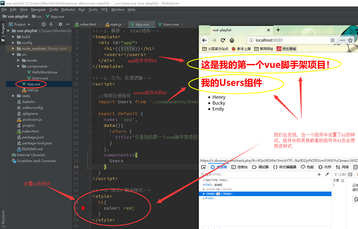Open the Refactor menu

68,10
